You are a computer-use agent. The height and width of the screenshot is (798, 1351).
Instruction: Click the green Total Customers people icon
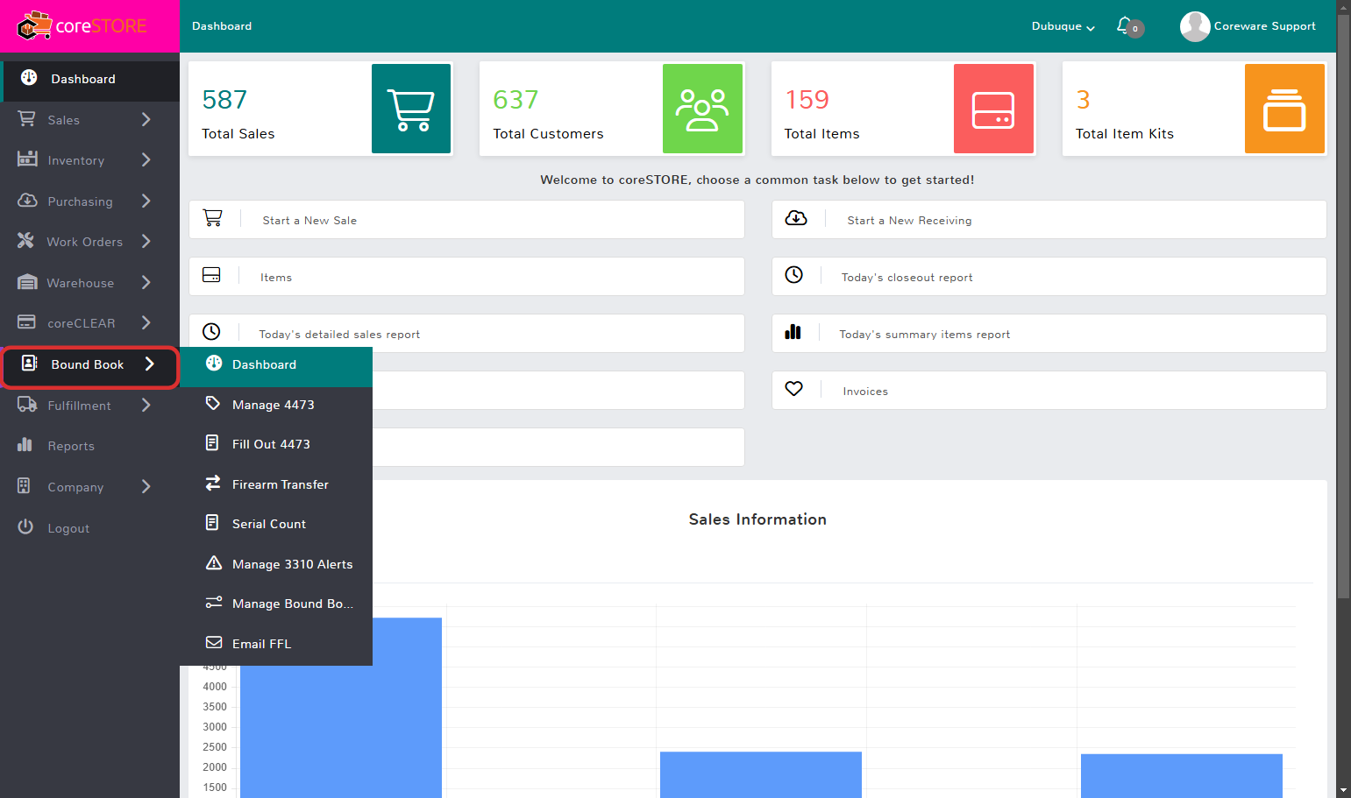pyautogui.click(x=702, y=109)
